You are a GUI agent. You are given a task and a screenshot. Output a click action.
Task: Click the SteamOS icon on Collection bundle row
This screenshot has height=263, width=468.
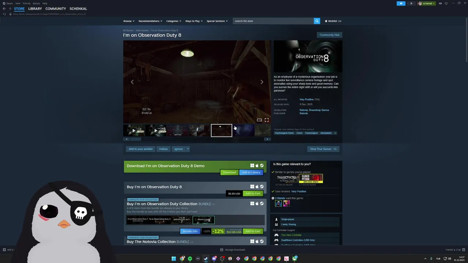(262, 203)
